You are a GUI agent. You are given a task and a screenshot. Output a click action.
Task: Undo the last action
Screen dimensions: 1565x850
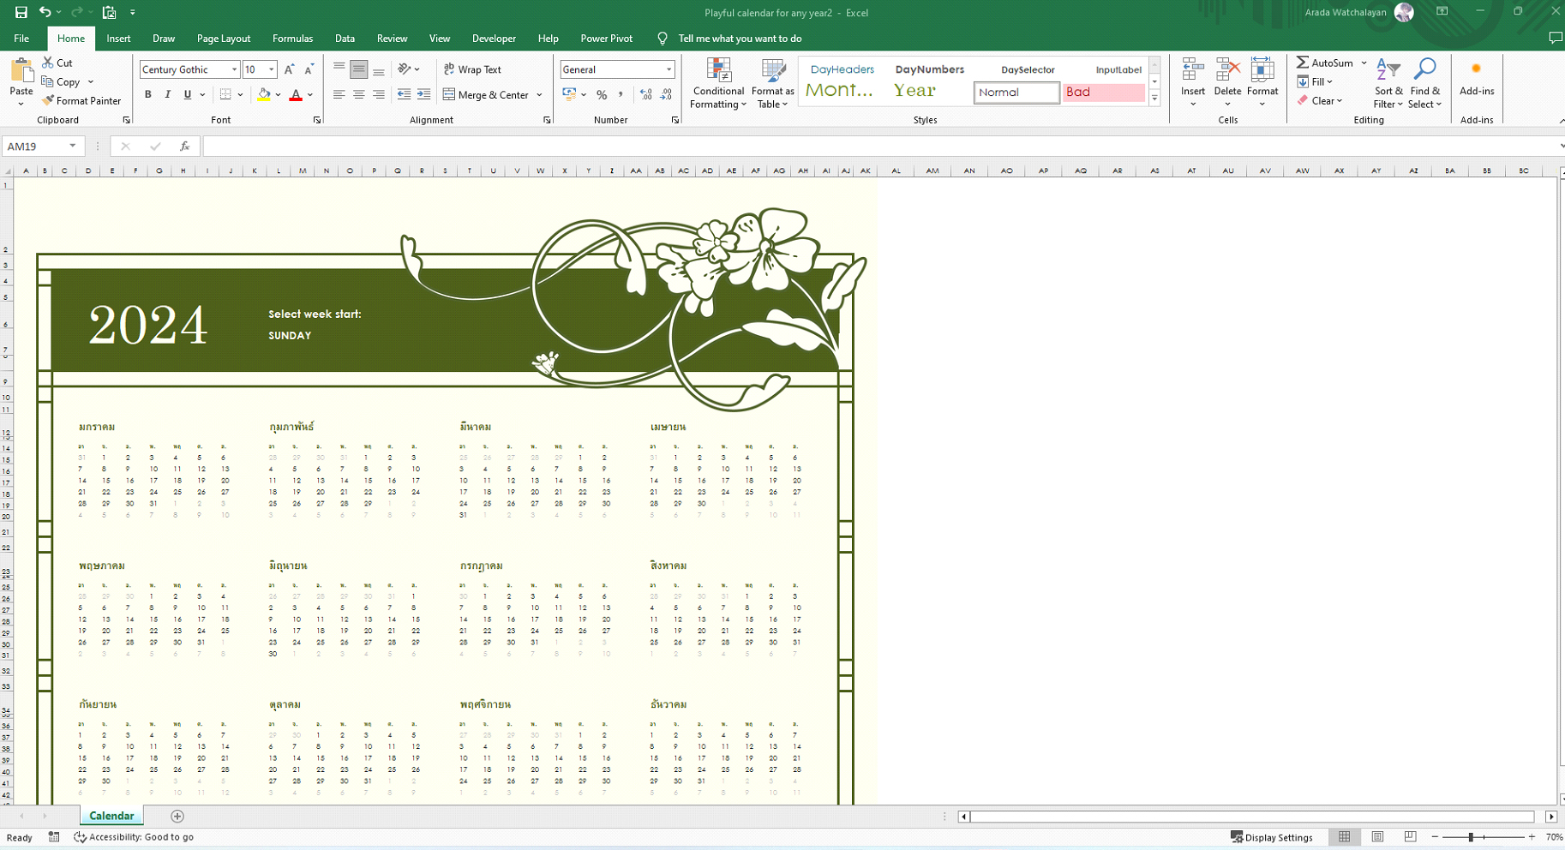point(45,12)
